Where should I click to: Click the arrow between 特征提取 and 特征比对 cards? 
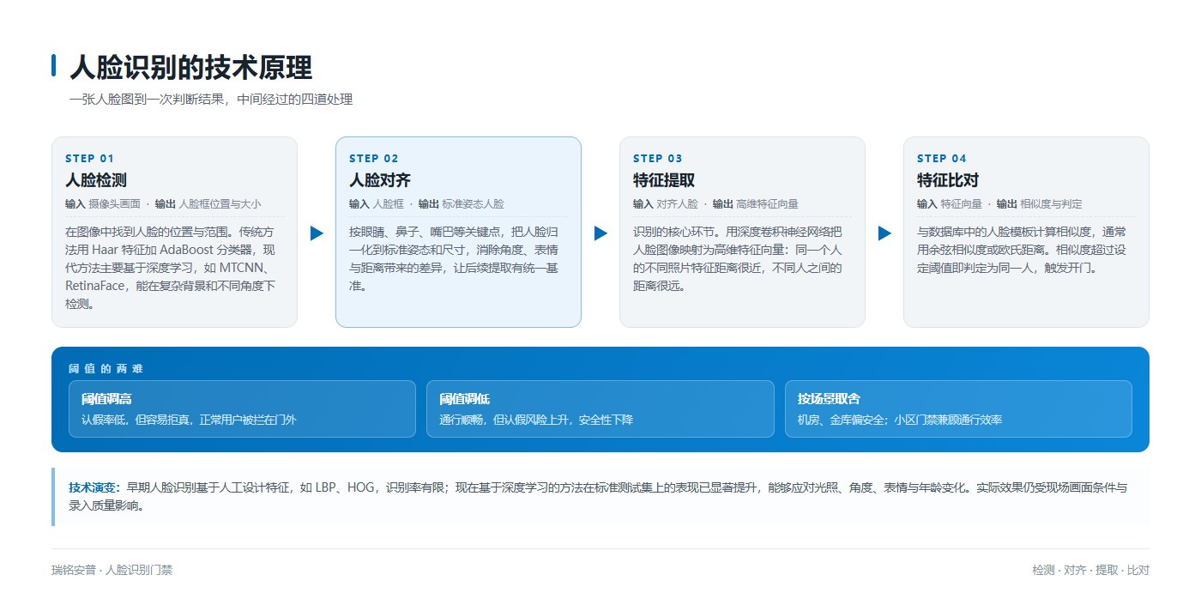884,233
